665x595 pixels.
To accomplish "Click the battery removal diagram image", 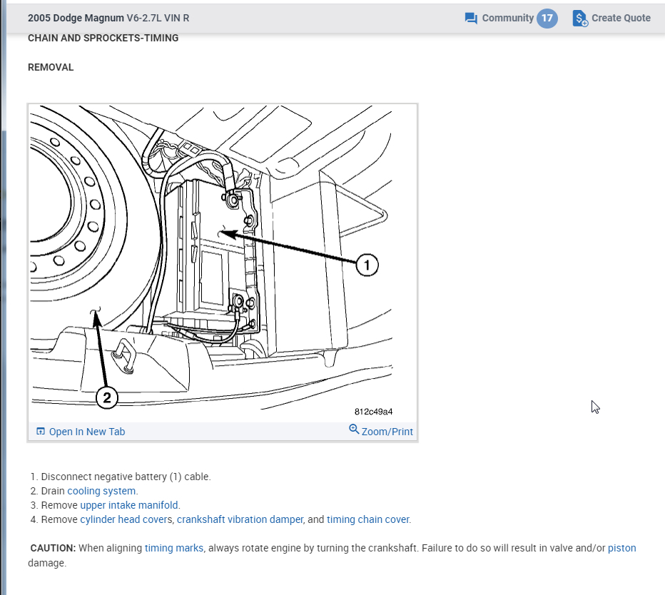I will pyautogui.click(x=222, y=264).
